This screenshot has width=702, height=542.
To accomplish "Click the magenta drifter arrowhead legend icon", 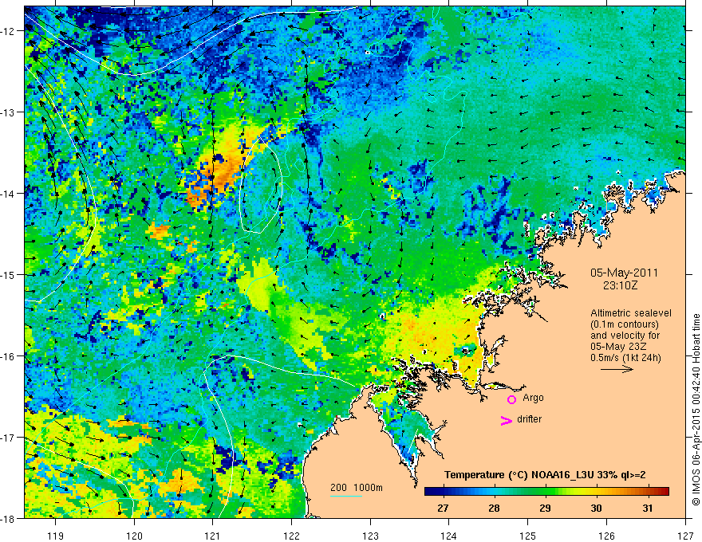I will 507,420.
